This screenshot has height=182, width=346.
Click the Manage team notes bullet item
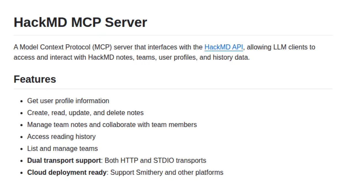(112, 125)
